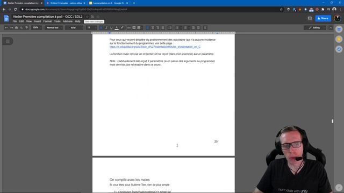Click the Redo toolbar icon
The width and height of the screenshot is (344, 193).
tap(11, 28)
